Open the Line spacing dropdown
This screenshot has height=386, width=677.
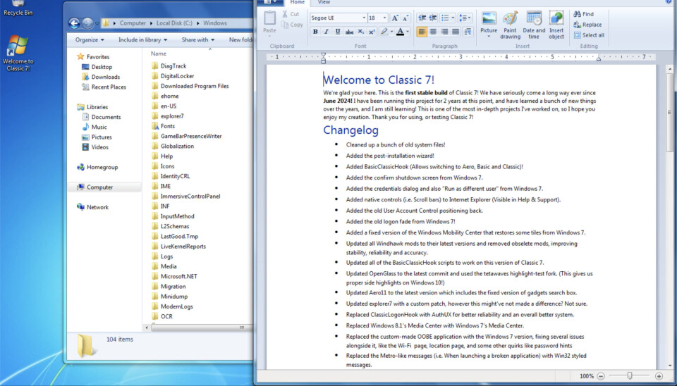click(x=465, y=18)
